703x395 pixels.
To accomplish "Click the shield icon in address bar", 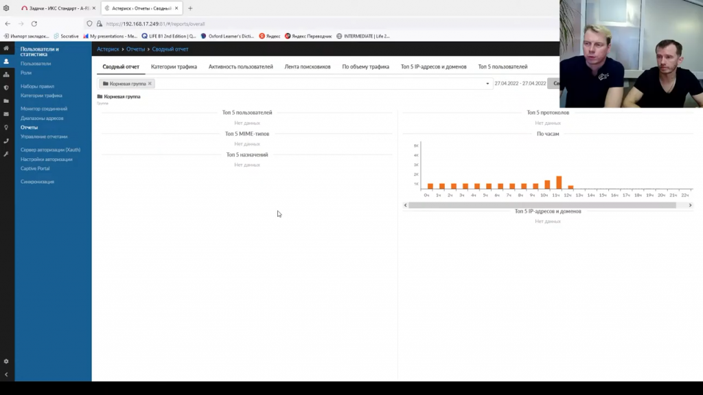I will coord(90,24).
